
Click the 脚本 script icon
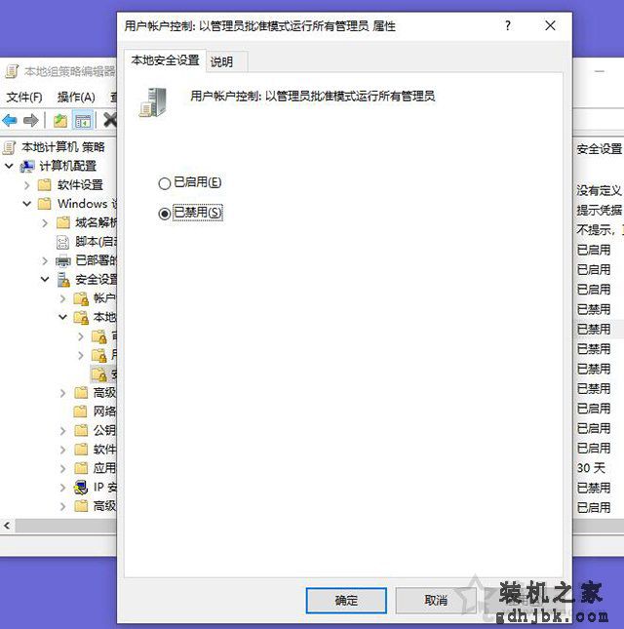point(63,242)
